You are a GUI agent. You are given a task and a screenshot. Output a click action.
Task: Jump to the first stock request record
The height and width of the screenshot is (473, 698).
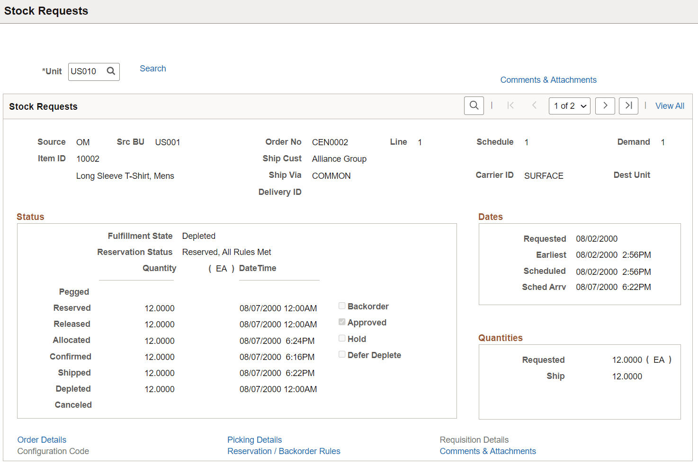point(510,105)
